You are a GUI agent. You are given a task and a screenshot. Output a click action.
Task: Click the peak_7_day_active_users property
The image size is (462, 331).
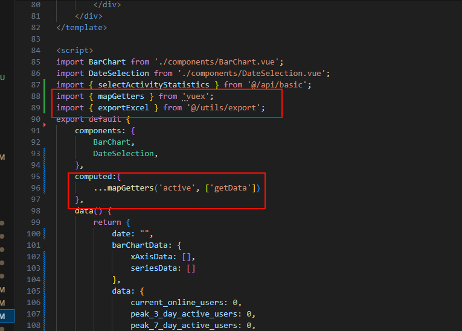pyautogui.click(x=186, y=326)
